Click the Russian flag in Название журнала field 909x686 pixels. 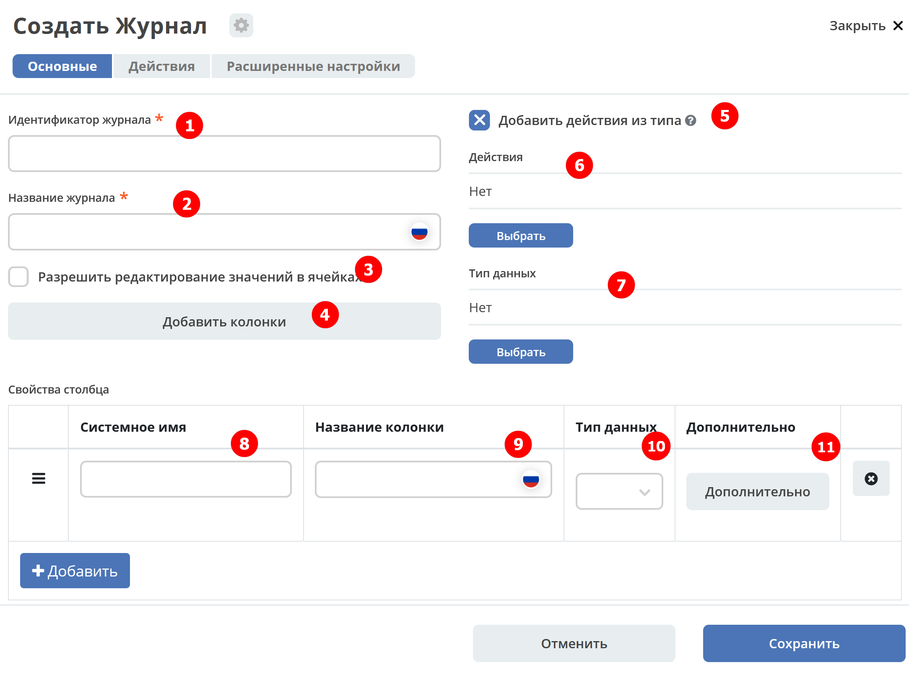tap(419, 232)
